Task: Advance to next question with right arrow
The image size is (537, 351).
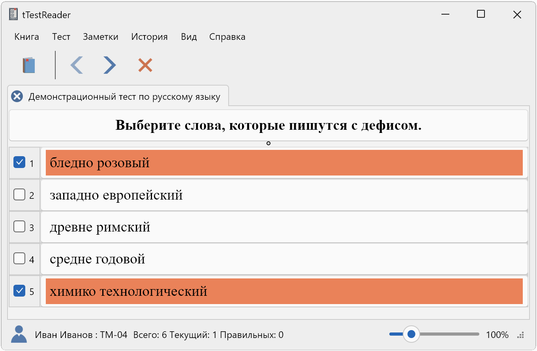Action: pos(109,65)
